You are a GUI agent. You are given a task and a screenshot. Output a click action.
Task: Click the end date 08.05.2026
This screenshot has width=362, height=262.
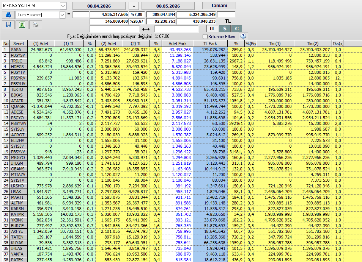click(168, 6)
